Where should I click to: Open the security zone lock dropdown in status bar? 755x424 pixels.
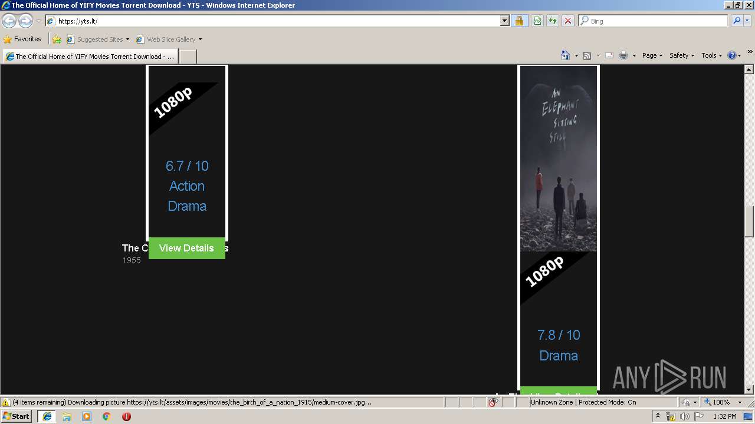click(689, 402)
